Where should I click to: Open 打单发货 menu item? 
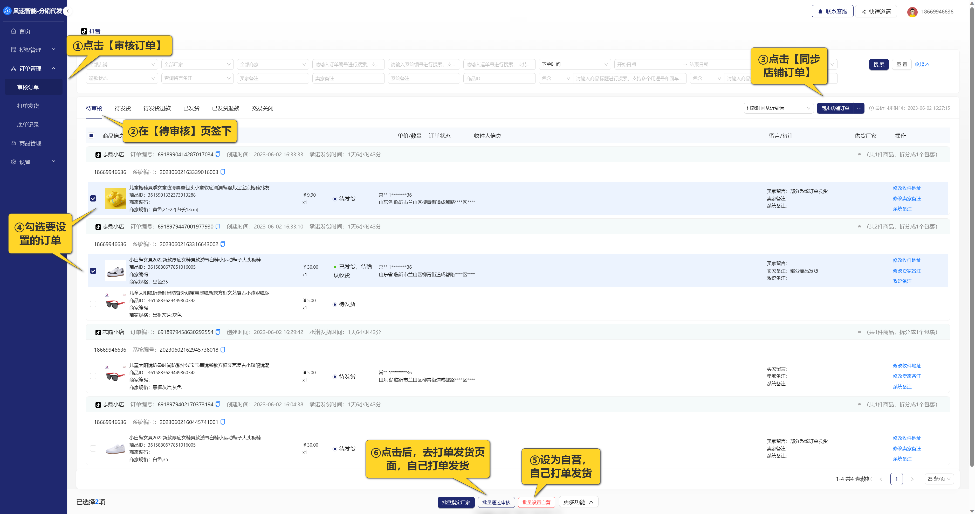point(28,106)
